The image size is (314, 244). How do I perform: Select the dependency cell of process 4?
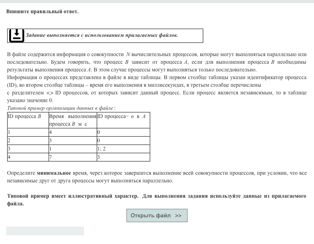coord(123,157)
